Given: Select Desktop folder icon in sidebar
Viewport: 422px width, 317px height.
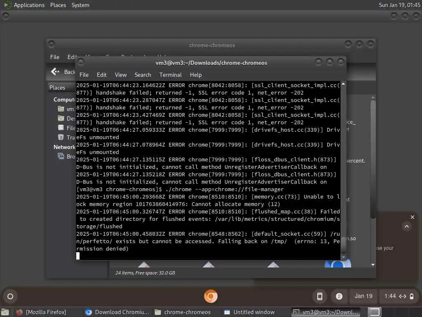Looking at the screenshot, I should pos(61,118).
